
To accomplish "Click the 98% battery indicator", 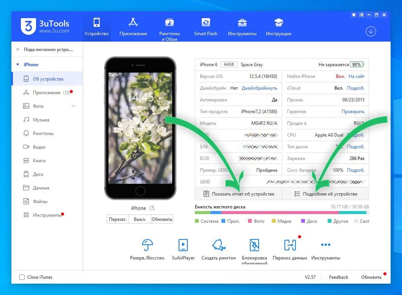I will tap(357, 64).
